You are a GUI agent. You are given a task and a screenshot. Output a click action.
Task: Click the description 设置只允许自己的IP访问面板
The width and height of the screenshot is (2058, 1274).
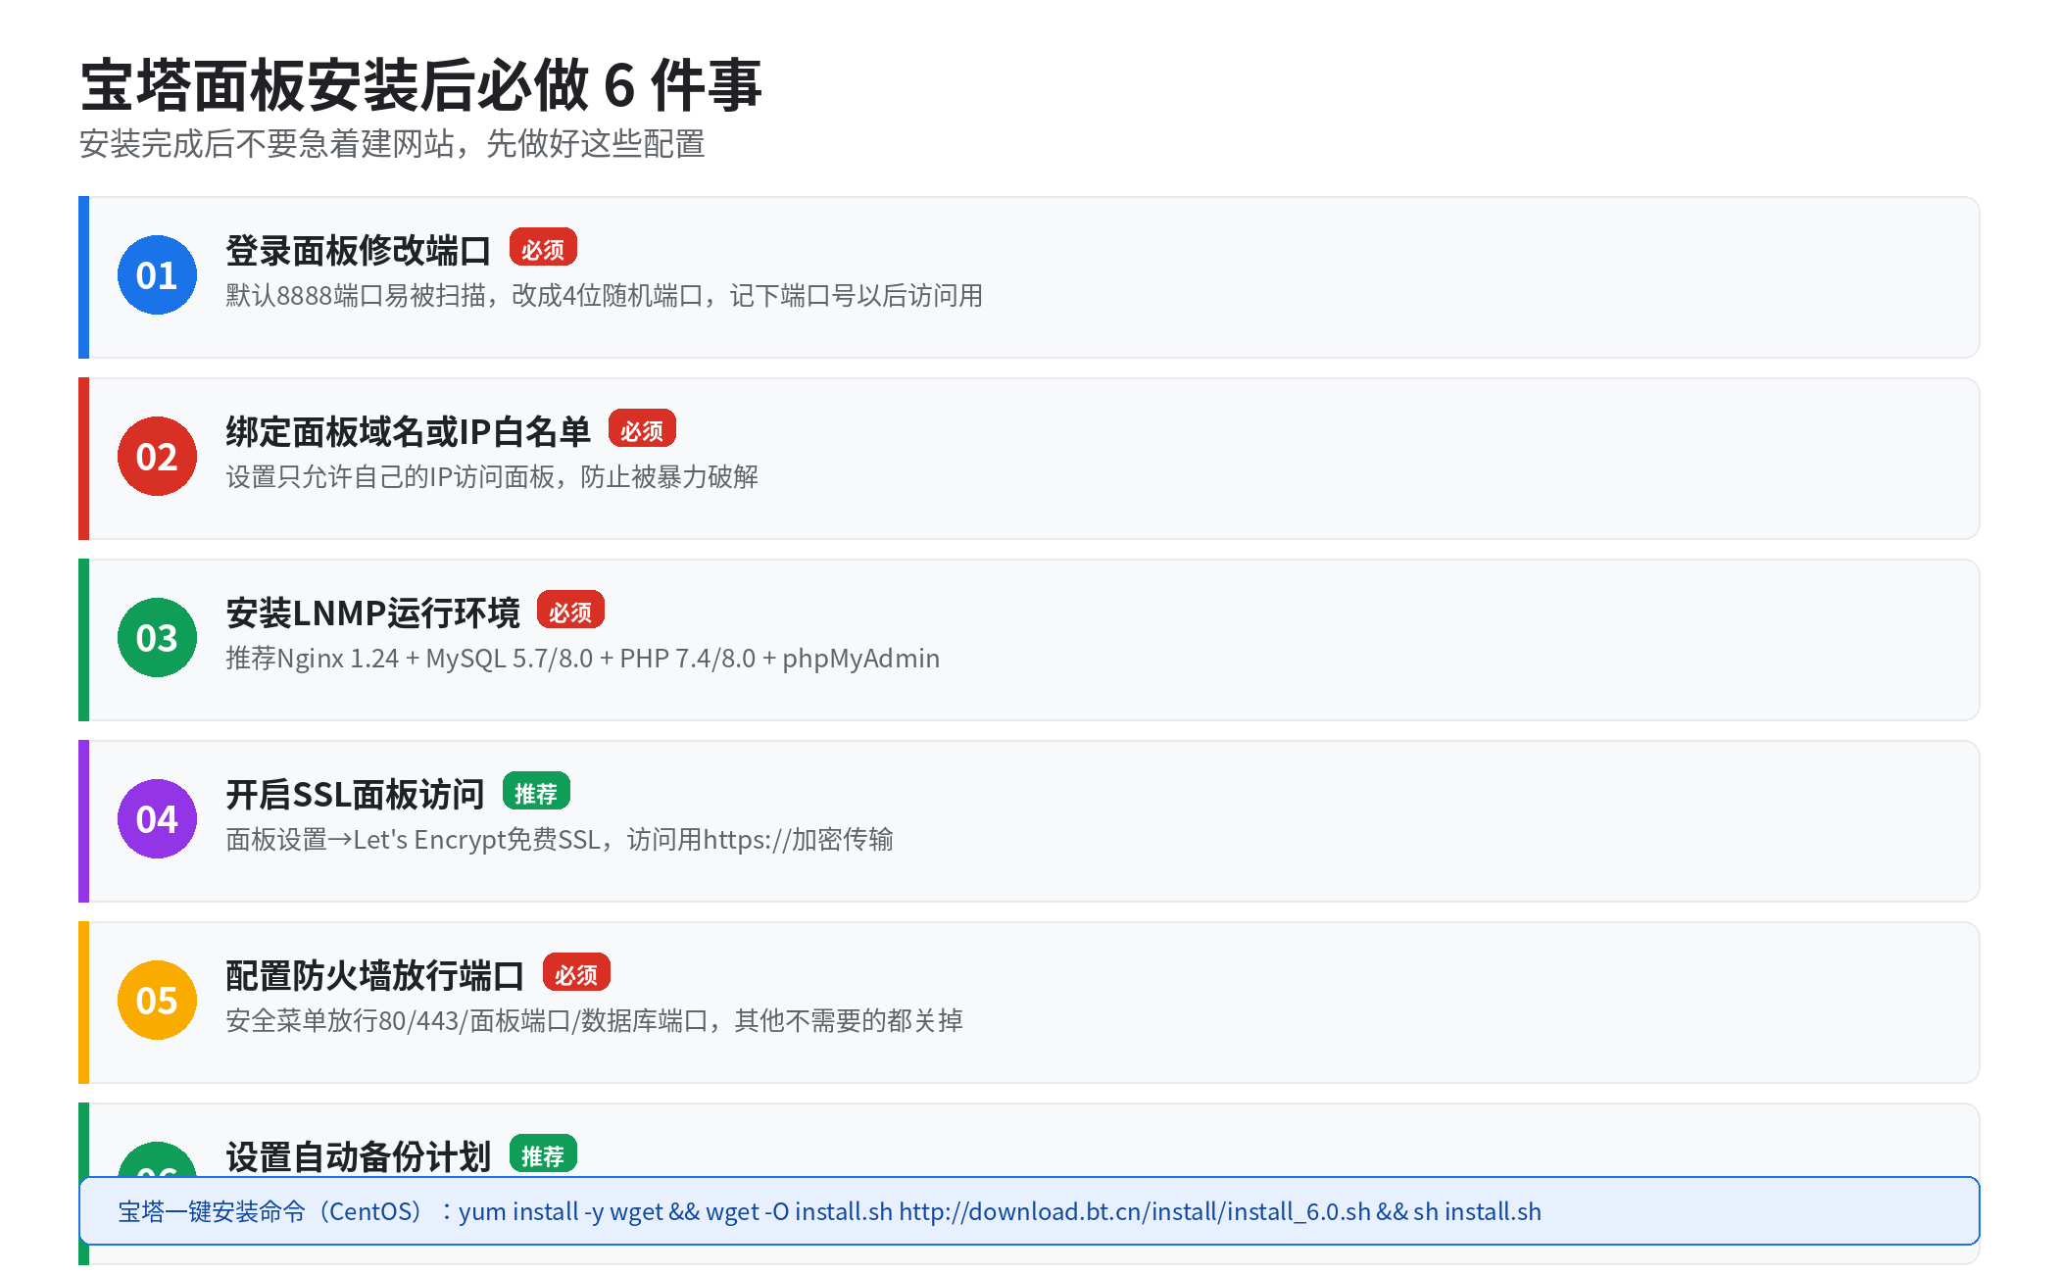click(x=492, y=477)
